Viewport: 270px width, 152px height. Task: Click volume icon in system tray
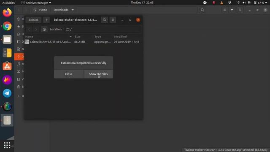(244, 3)
